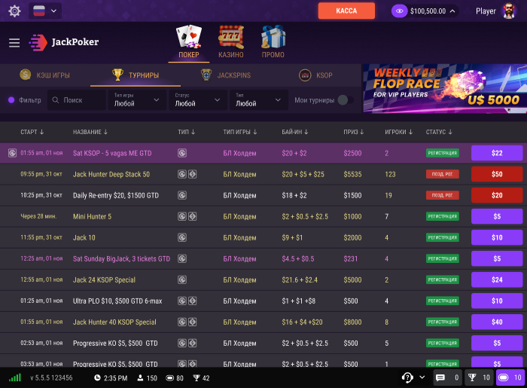
Task: Click the $10 button for Jack 10
Action: click(497, 238)
